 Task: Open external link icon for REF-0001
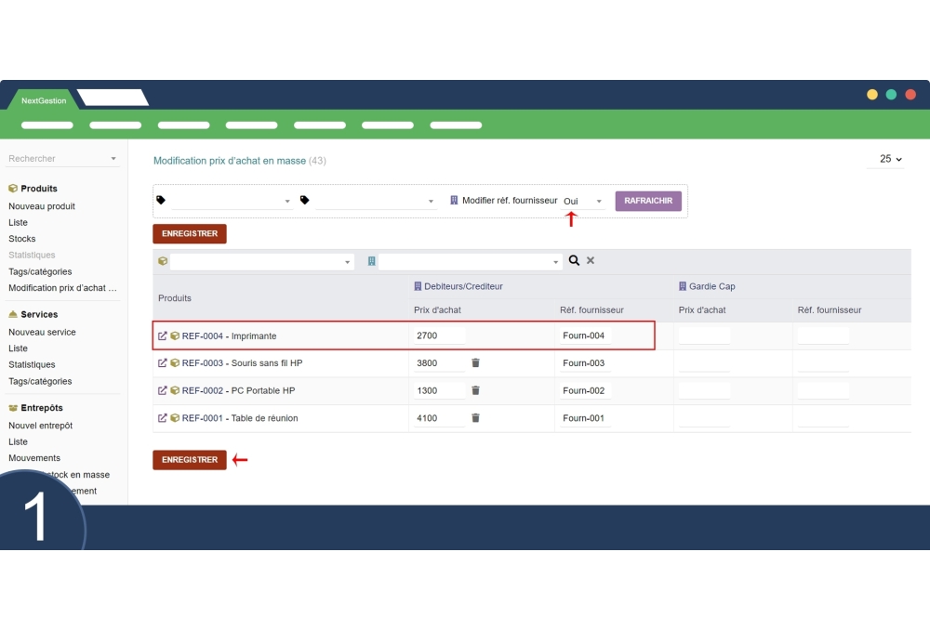(163, 418)
